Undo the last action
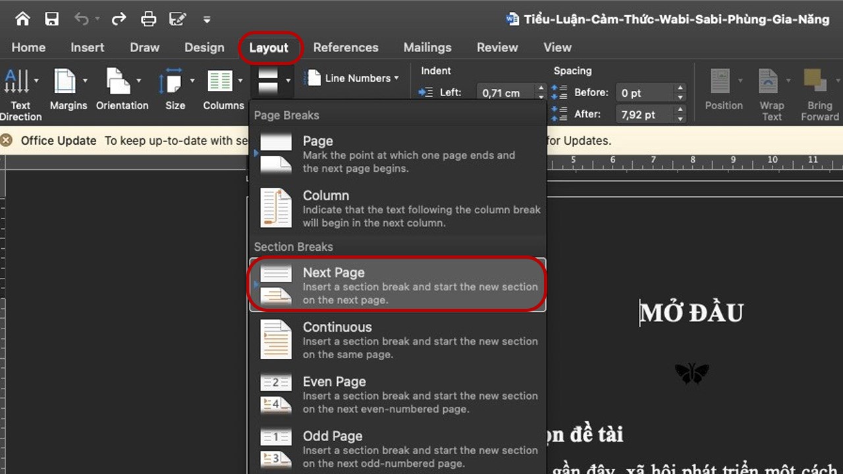 (82, 19)
